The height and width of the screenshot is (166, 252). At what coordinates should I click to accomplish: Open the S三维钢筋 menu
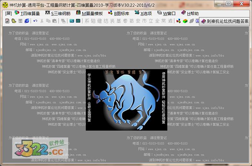tap(58, 13)
